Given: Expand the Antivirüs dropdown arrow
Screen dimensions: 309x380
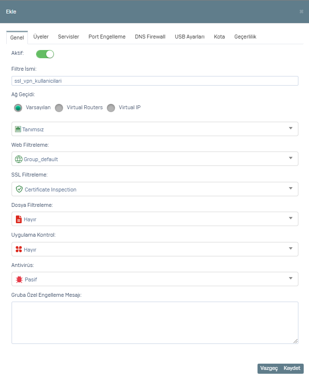Looking at the screenshot, I should 291,278.
